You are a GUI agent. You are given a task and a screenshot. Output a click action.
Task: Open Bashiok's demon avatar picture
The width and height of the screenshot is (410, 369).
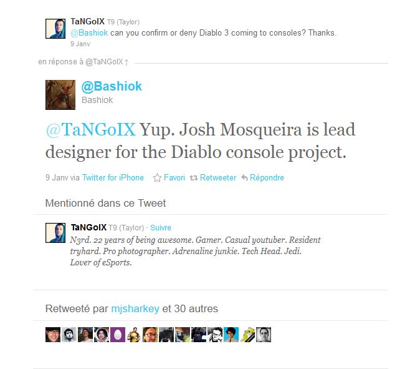point(60,95)
